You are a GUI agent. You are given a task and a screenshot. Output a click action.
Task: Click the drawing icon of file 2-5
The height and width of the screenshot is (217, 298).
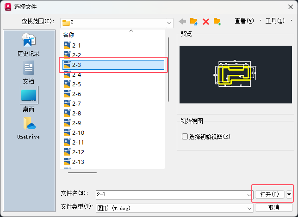click(x=67, y=84)
